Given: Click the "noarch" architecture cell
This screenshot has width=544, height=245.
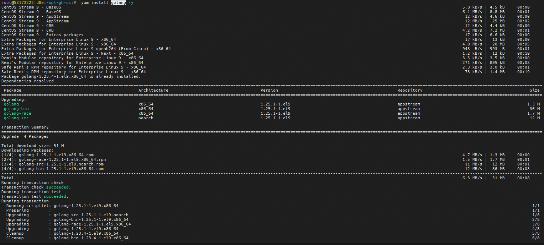Looking at the screenshot, I should tap(146, 118).
